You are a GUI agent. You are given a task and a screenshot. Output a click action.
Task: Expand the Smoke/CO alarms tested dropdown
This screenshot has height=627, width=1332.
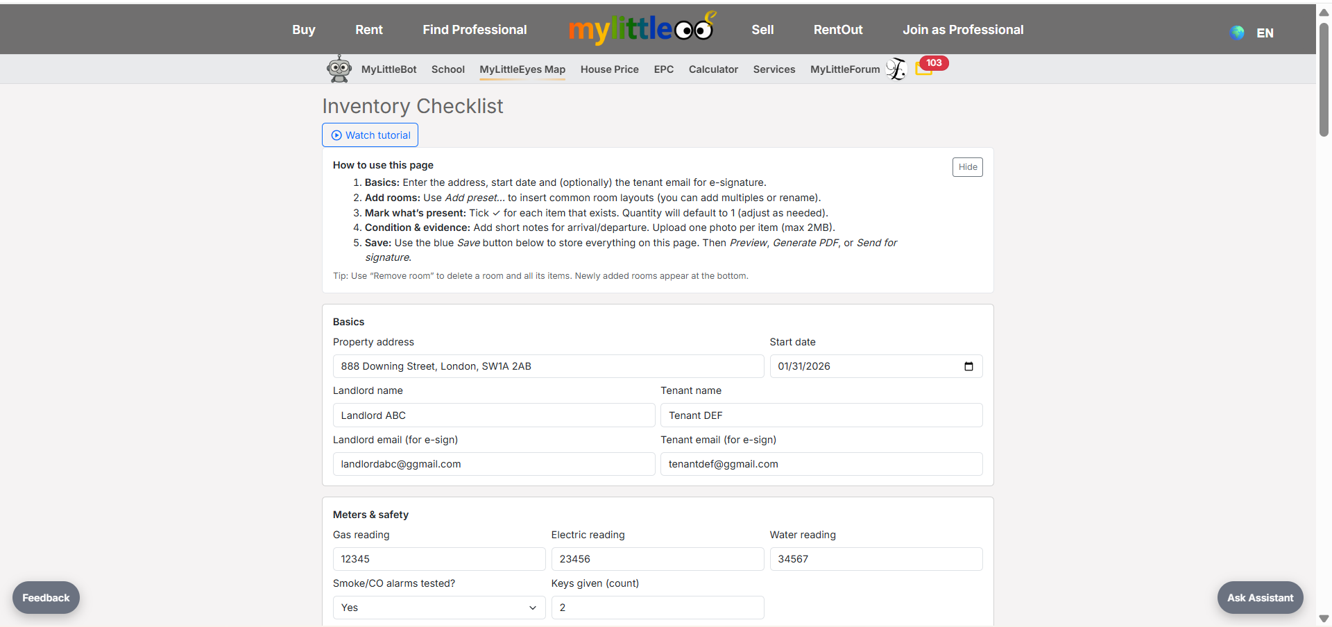click(x=438, y=608)
